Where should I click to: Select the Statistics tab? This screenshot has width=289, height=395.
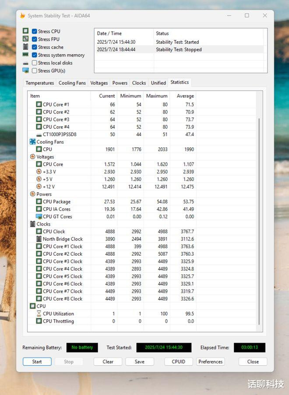[x=180, y=82]
